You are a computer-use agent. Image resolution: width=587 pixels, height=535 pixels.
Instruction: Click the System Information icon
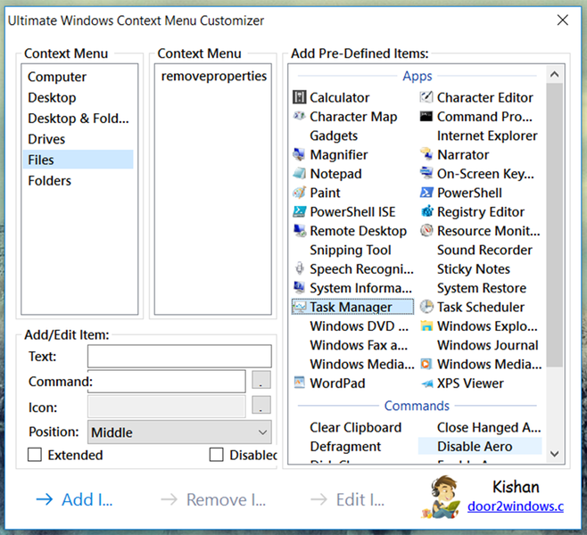tap(299, 287)
